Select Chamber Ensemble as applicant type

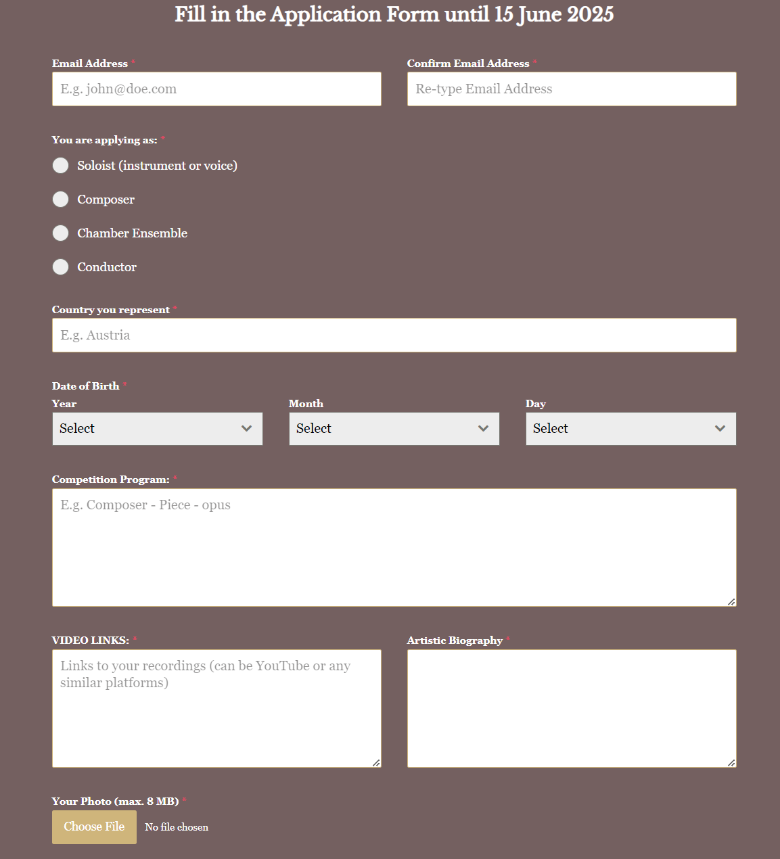[x=61, y=233]
